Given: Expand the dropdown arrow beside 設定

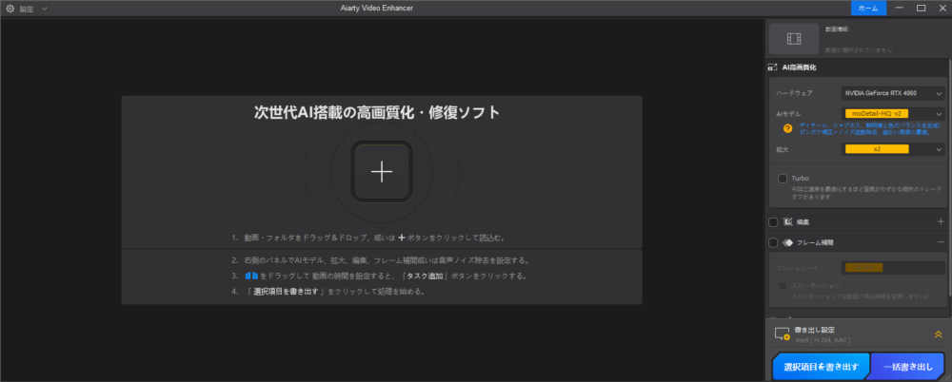Looking at the screenshot, I should click(x=45, y=9).
